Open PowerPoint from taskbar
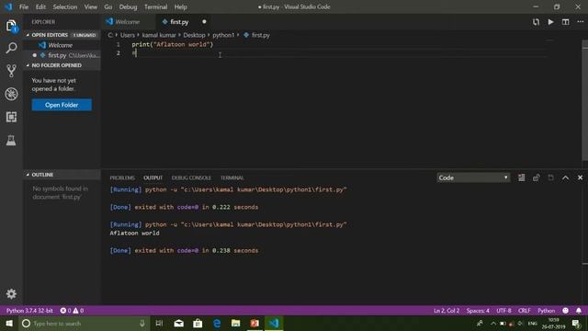Viewport: 588px width, 331px height. 254,323
